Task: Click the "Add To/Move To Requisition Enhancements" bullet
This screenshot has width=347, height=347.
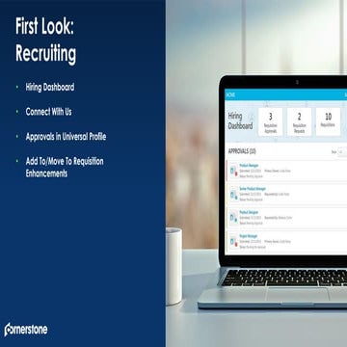Action: (65, 168)
